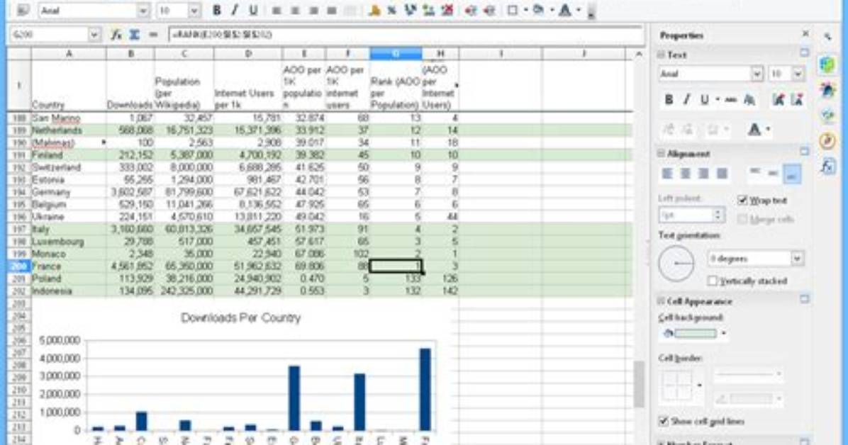The width and height of the screenshot is (848, 445).
Task: Increase font size in Properties sidebar
Action: [779, 99]
